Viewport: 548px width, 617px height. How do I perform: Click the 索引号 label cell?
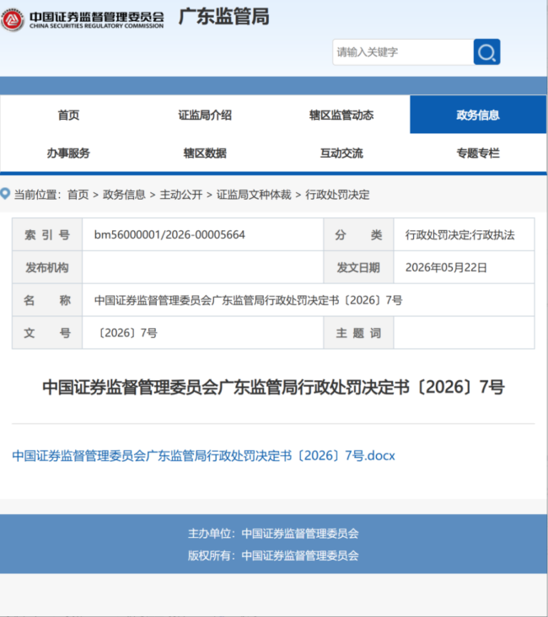pos(47,234)
